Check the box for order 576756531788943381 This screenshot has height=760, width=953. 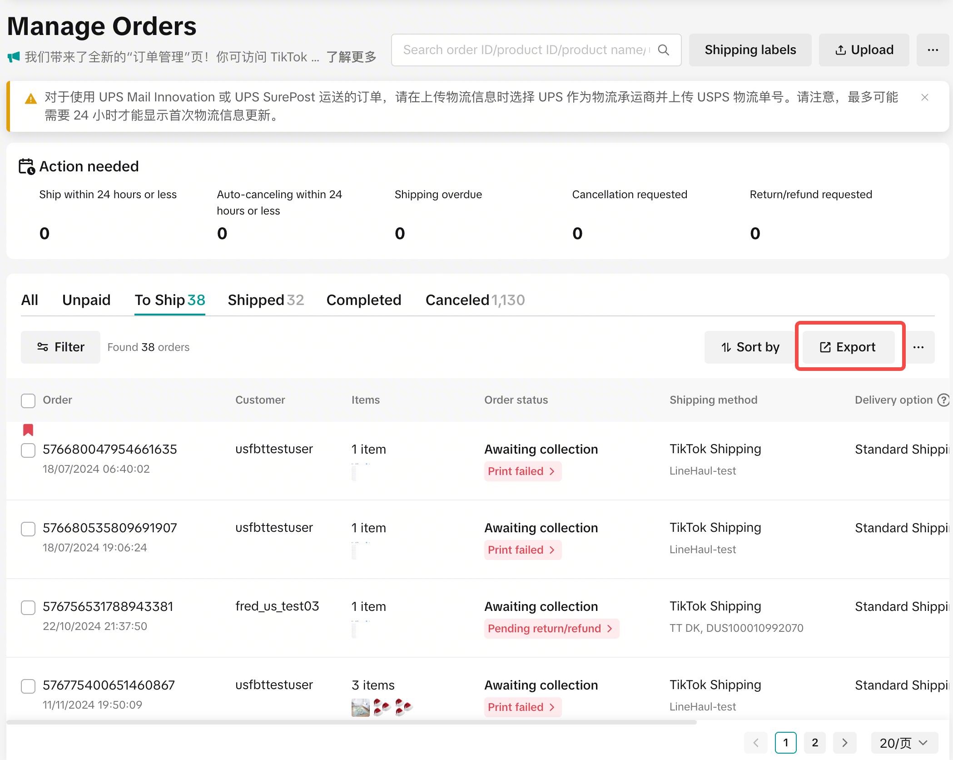coord(28,607)
